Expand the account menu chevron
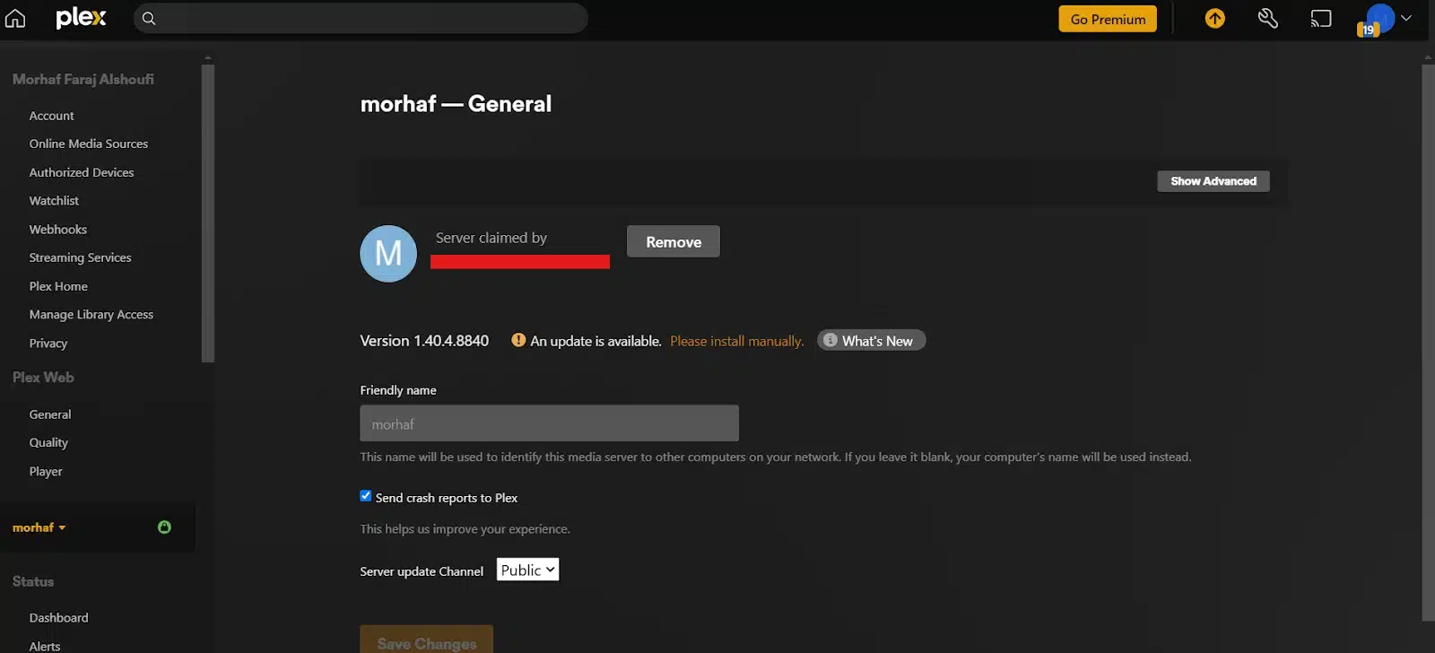 pyautogui.click(x=1406, y=18)
